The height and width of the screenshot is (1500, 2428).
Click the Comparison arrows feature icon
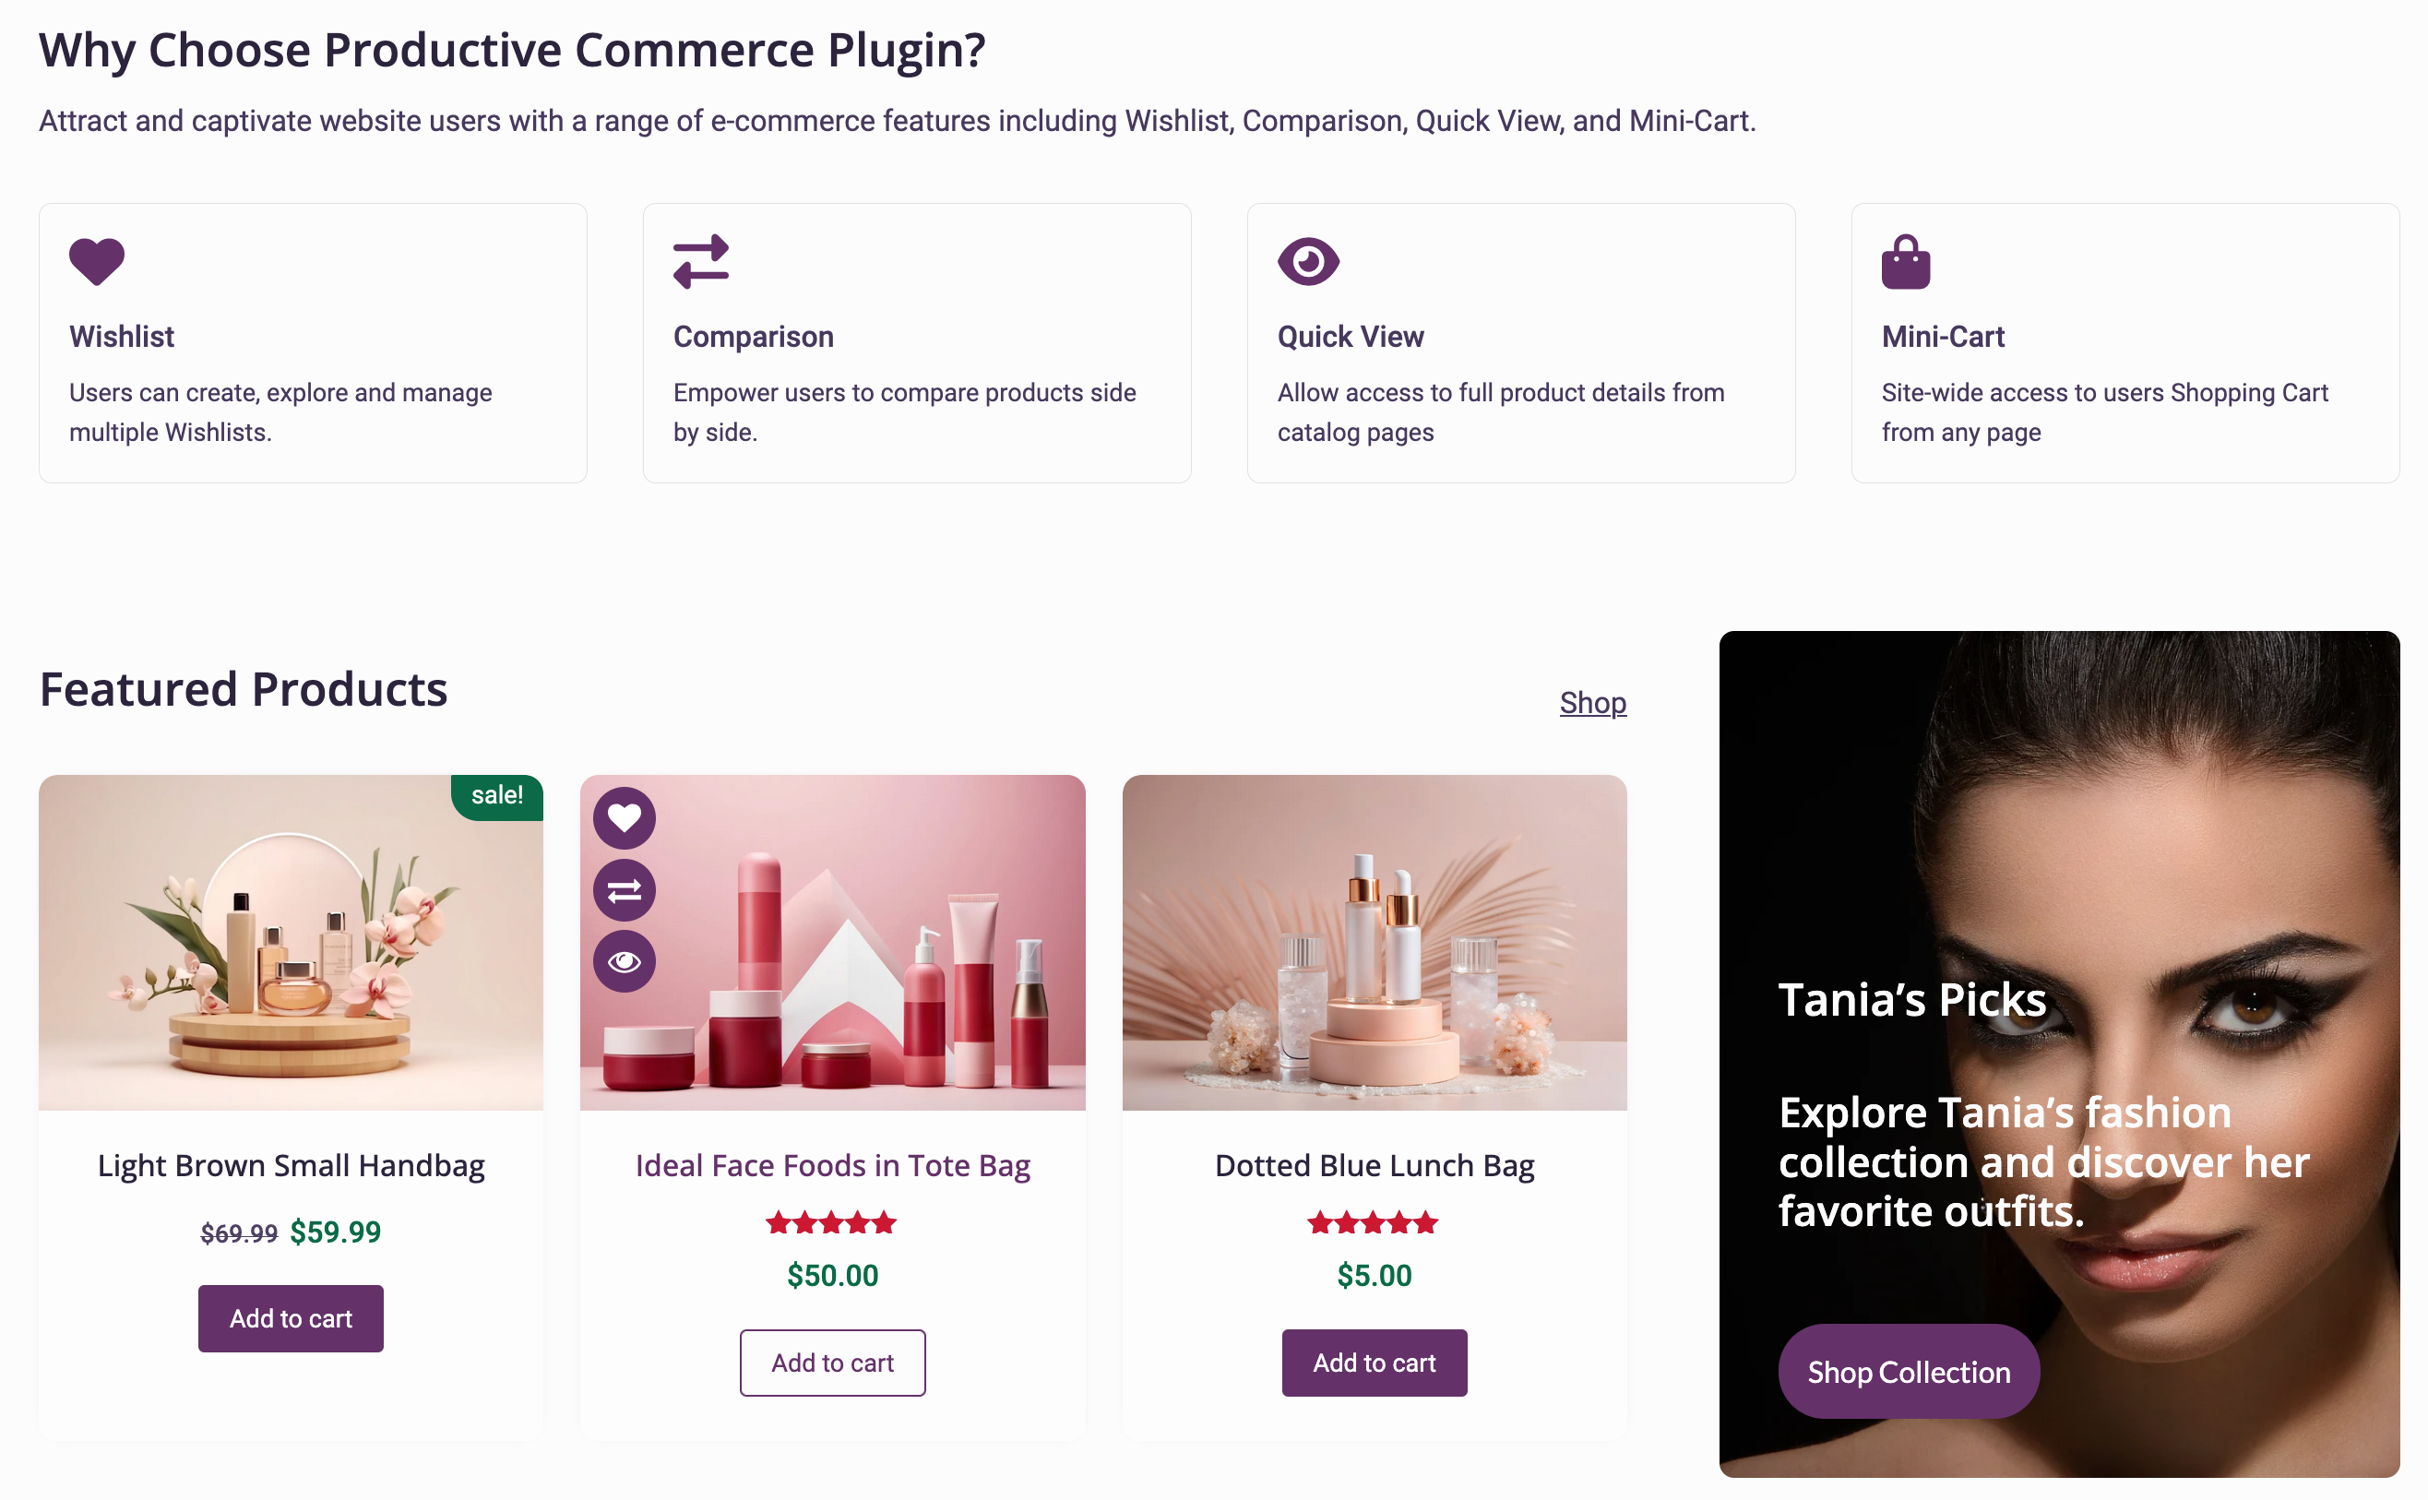tap(700, 262)
